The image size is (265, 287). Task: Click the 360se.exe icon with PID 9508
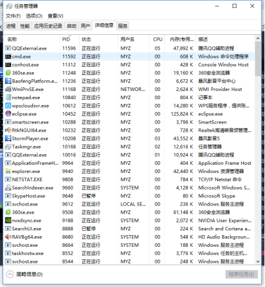click(8, 212)
